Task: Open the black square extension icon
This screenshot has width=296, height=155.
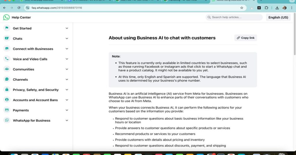Action: click(259, 8)
